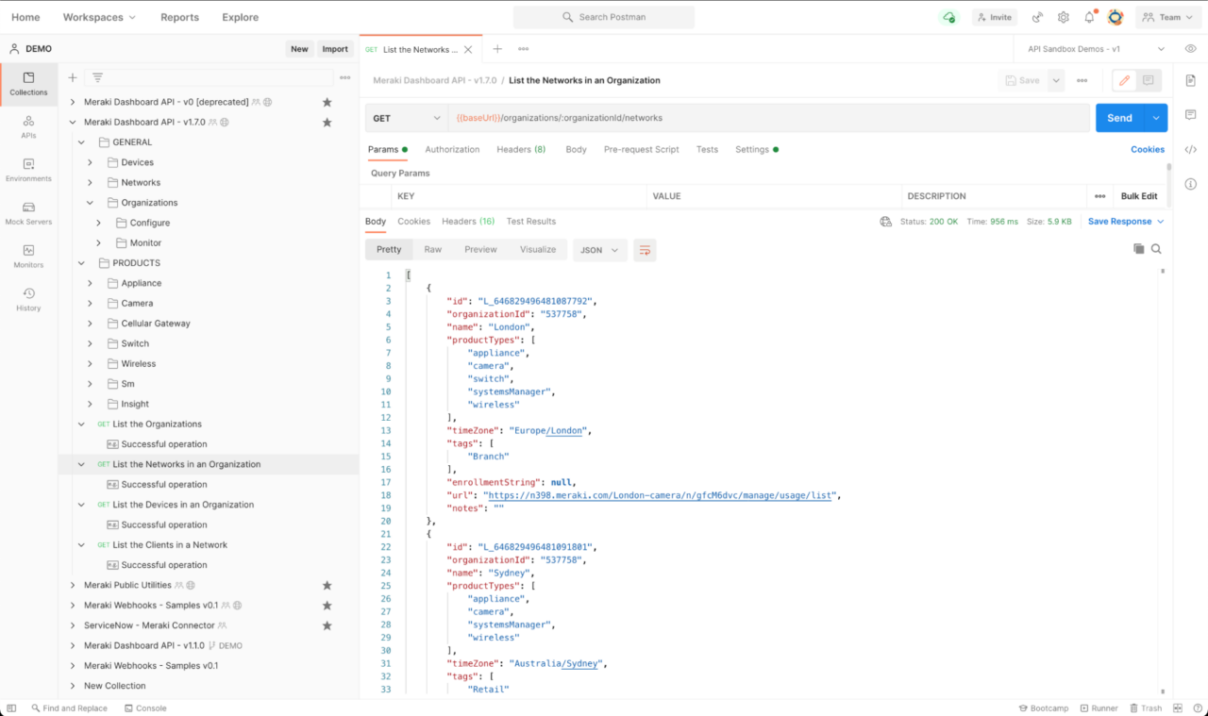
Task: Open the Postman Console
Action: (x=144, y=708)
